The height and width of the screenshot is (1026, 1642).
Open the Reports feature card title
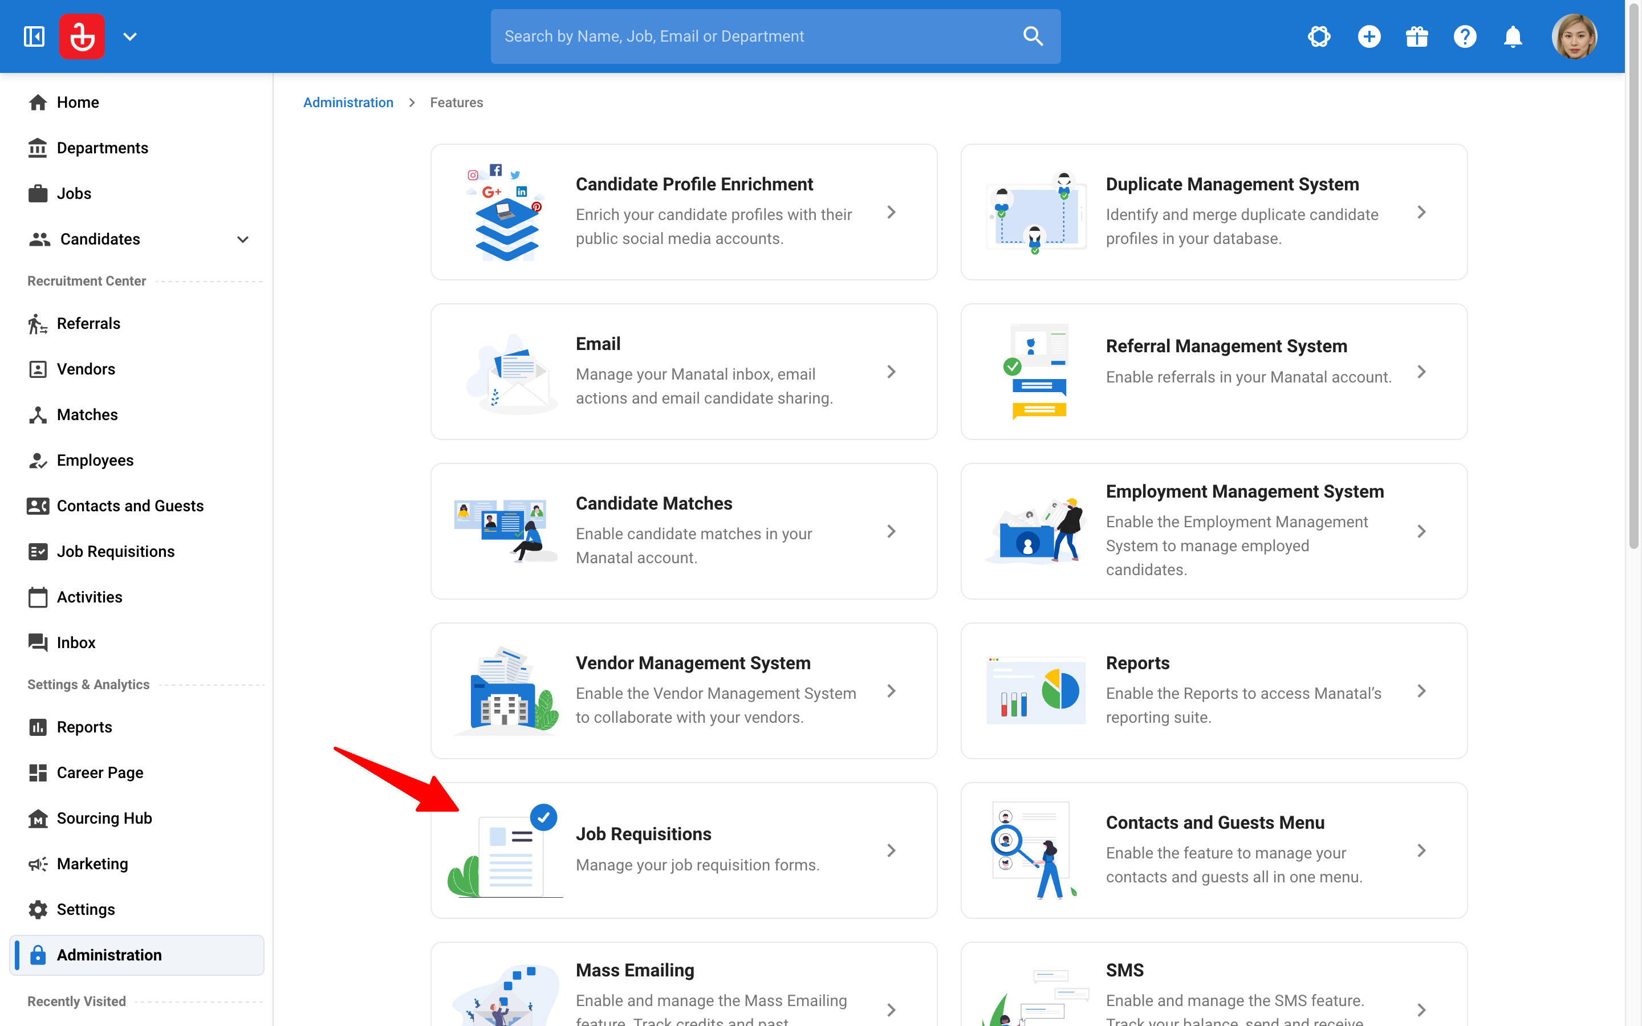1137,663
